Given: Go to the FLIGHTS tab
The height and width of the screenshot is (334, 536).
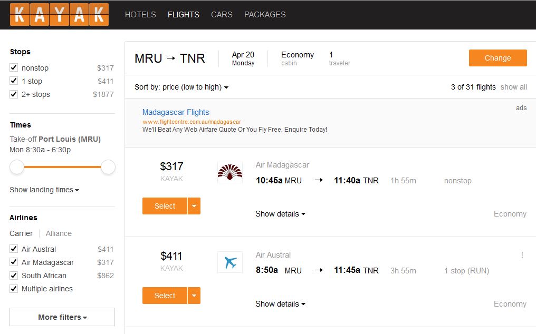Looking at the screenshot, I should tap(184, 15).
